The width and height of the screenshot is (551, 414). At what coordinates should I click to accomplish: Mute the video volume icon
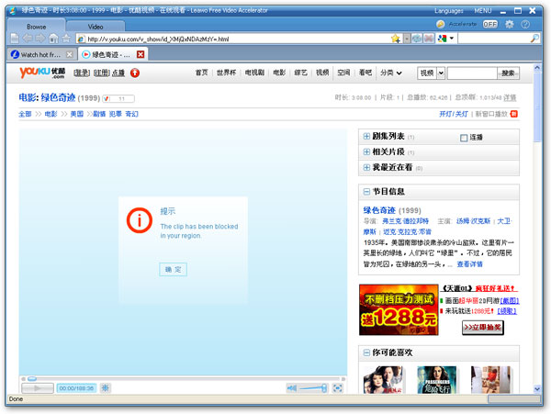[x=292, y=388]
